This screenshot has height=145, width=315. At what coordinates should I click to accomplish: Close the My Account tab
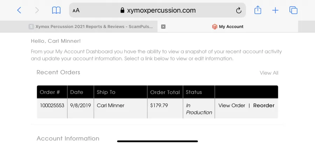coord(163,27)
